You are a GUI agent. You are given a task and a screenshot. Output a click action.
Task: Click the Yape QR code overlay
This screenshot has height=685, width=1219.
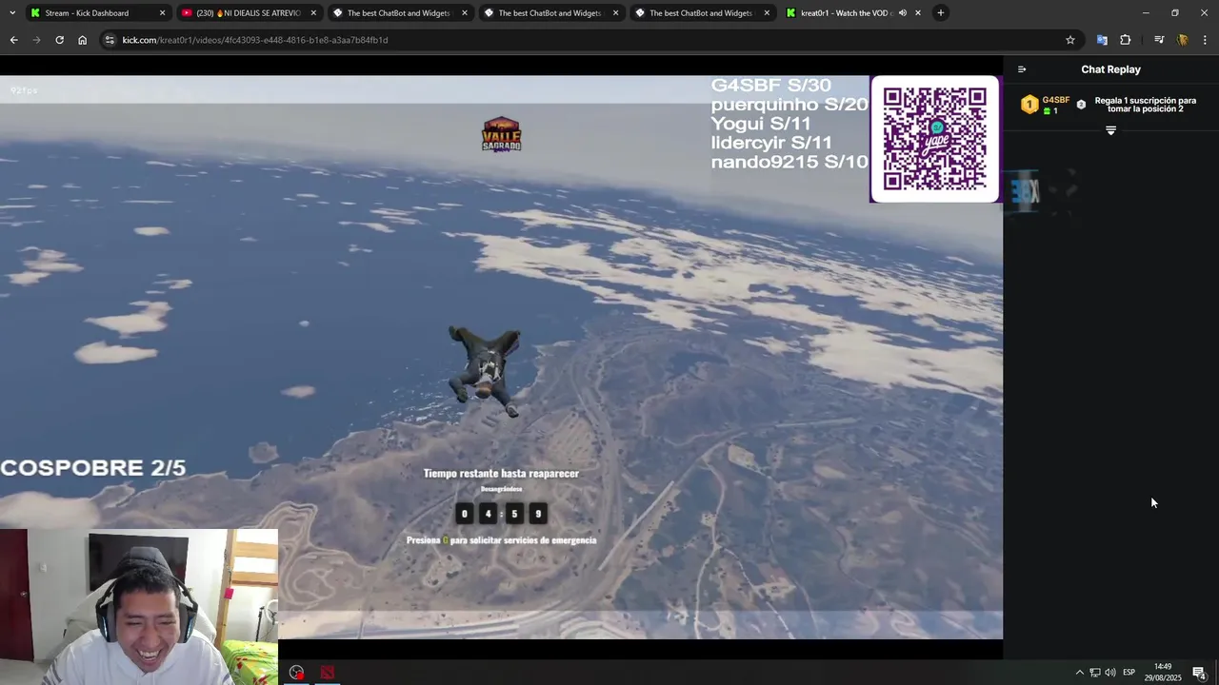934,139
